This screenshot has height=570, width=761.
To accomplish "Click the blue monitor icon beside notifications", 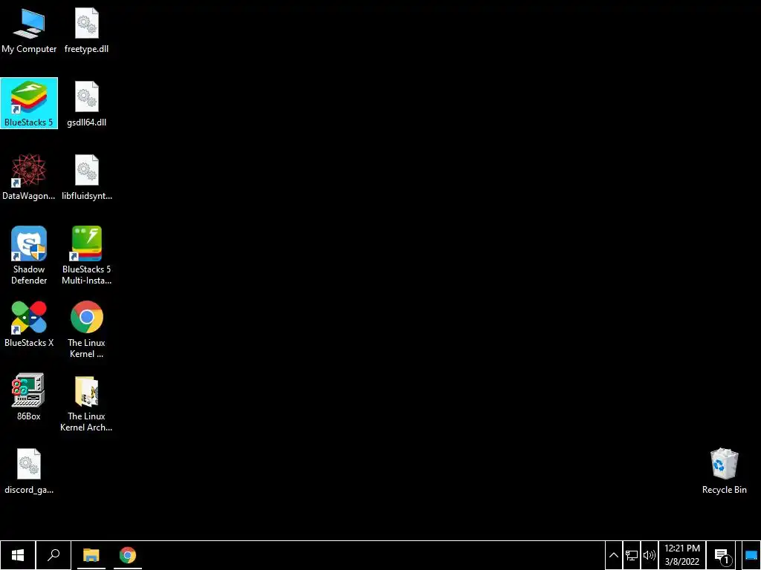I will [751, 556].
